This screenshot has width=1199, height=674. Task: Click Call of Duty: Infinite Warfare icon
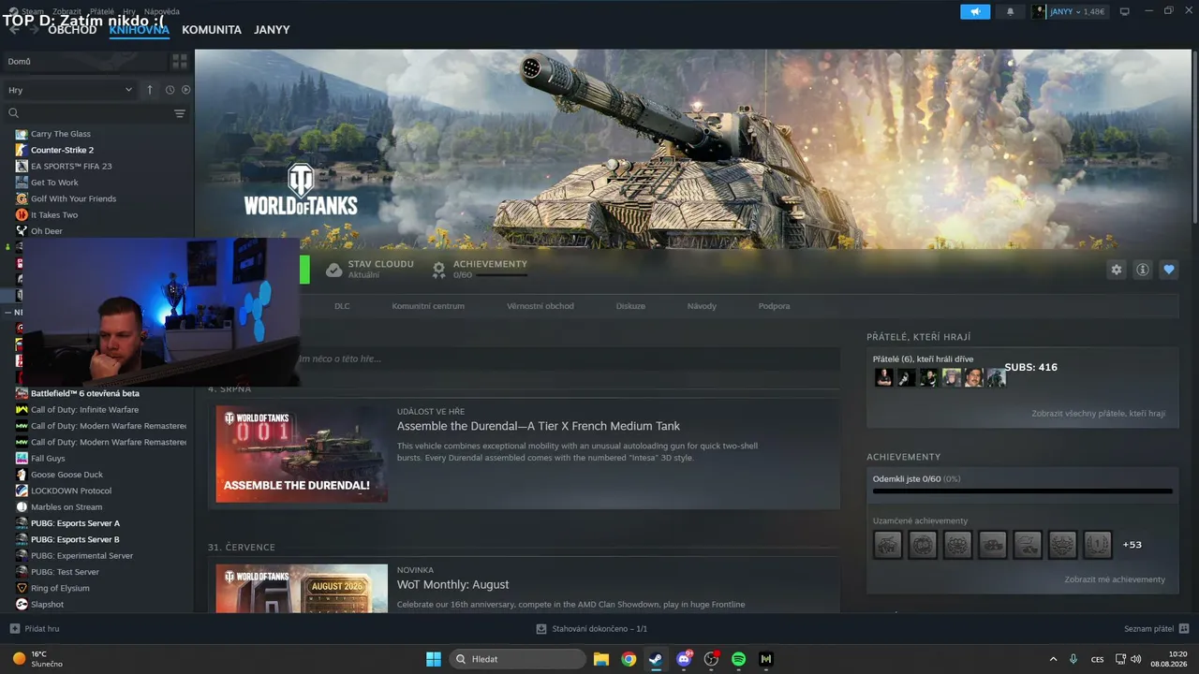22,409
